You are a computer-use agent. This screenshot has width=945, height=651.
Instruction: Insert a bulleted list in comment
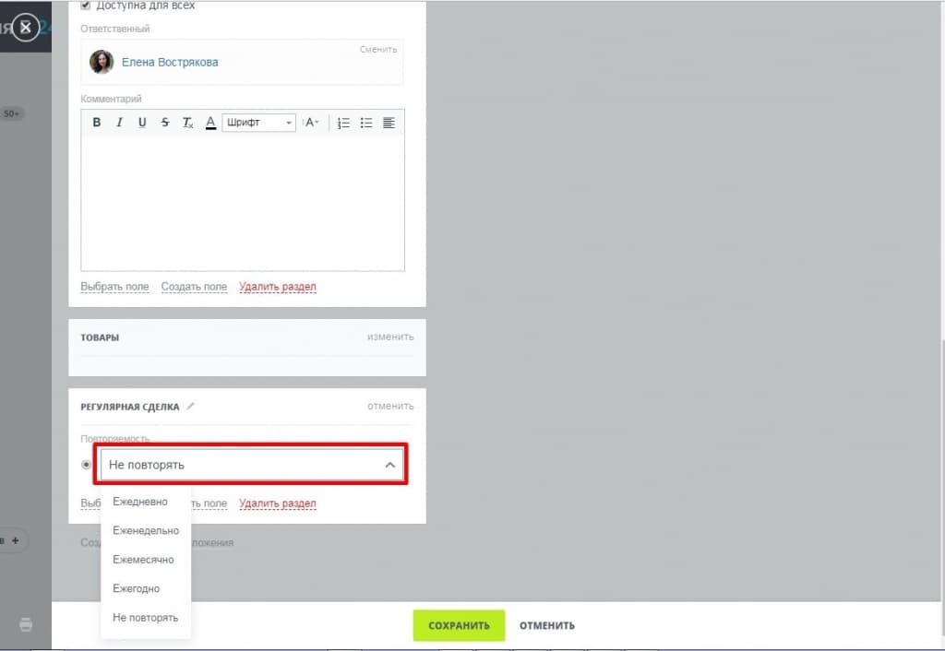pos(366,123)
